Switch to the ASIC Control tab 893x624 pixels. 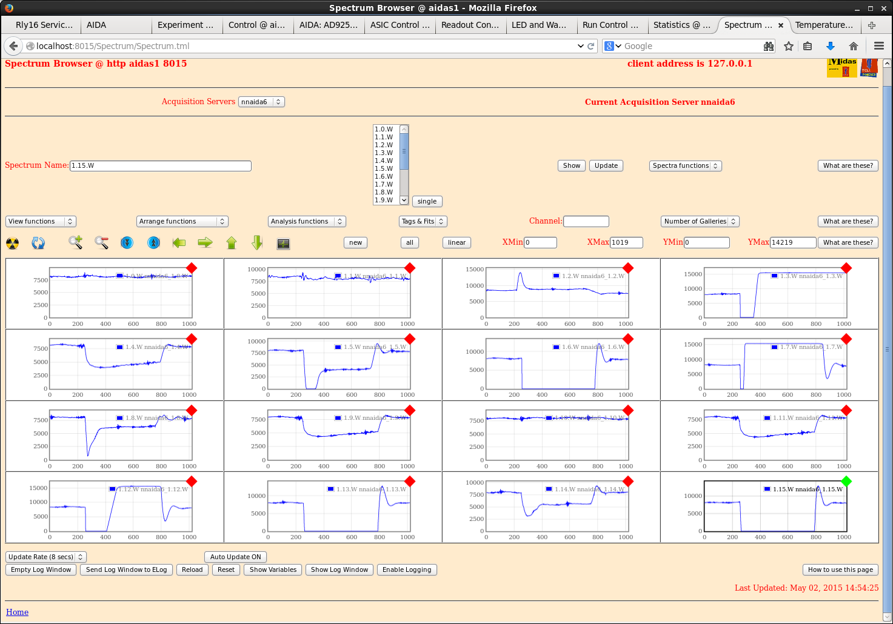pos(400,25)
